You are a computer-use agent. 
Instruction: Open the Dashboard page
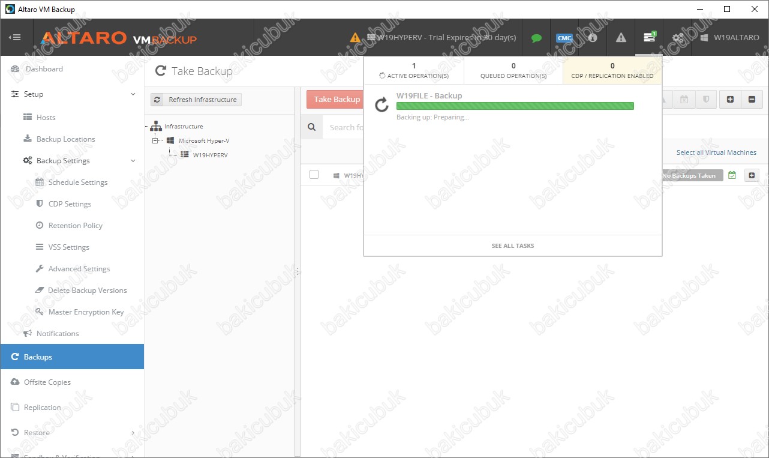pos(44,69)
